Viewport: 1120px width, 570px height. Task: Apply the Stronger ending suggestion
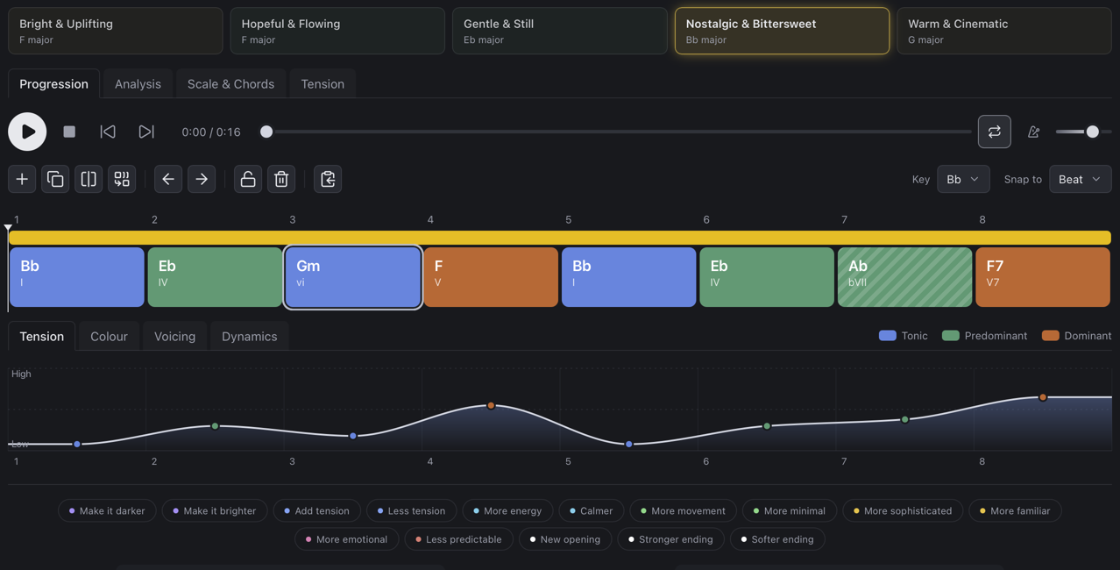(671, 539)
